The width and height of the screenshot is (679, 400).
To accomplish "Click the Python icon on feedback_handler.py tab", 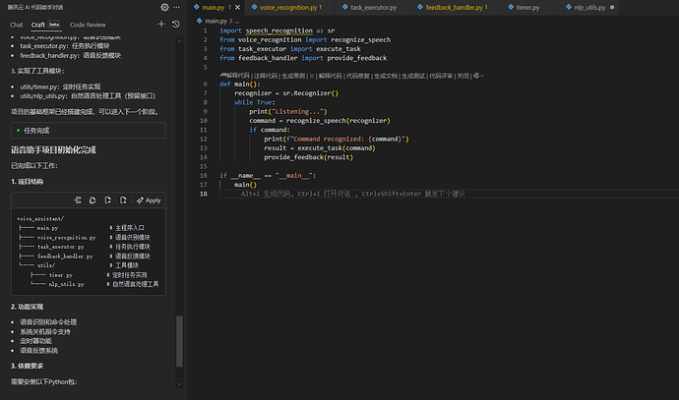I will [x=420, y=7].
